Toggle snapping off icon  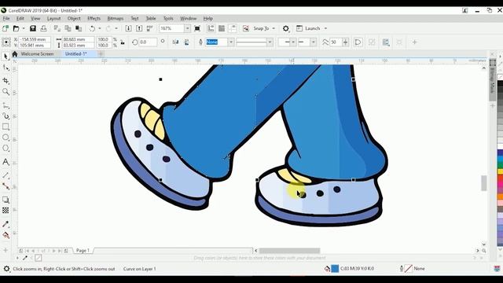(x=246, y=28)
